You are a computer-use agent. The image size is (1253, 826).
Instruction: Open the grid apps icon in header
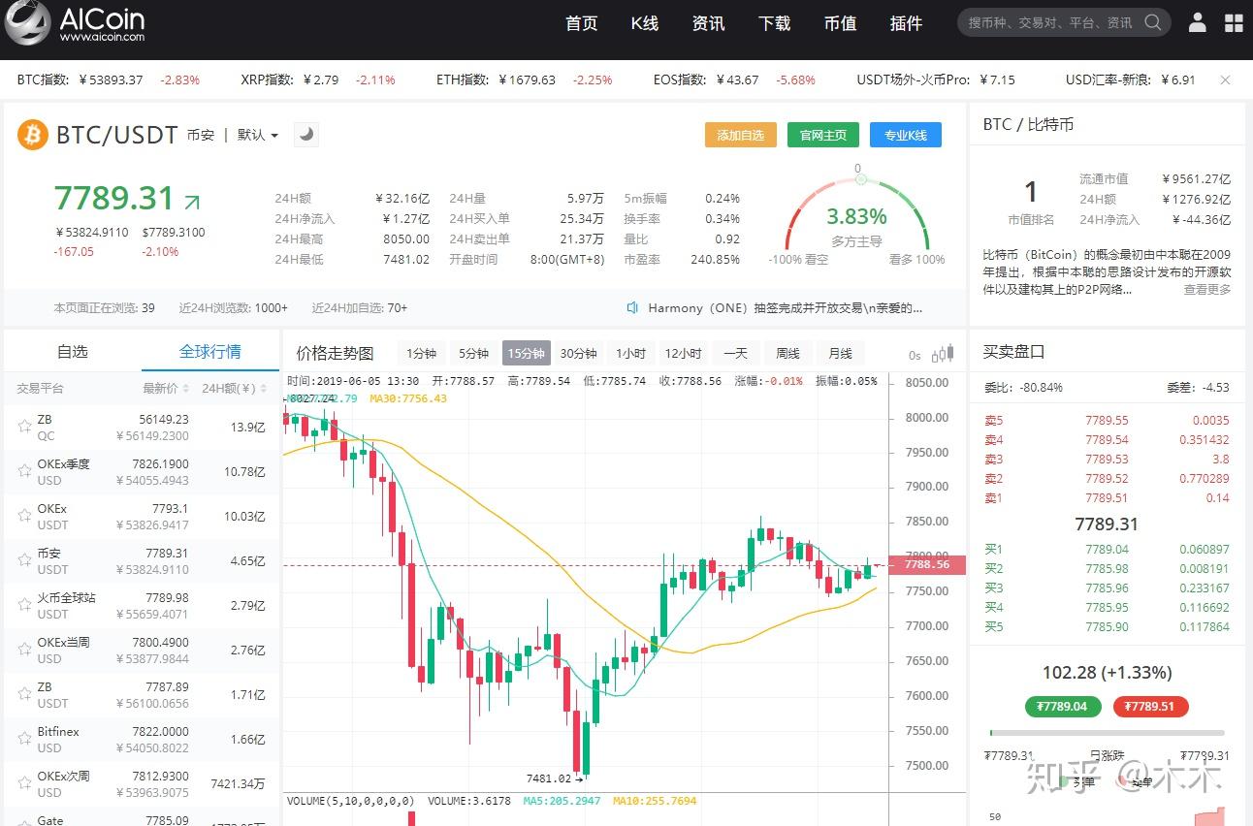point(1235,22)
